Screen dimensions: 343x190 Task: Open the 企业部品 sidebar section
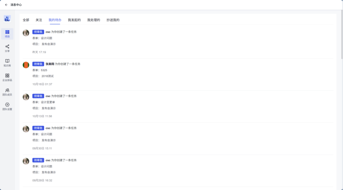pos(7,77)
